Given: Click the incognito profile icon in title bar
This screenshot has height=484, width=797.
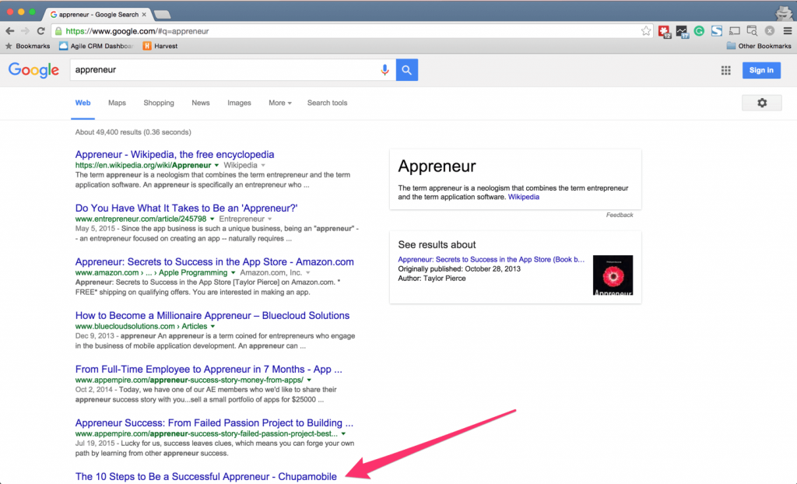Looking at the screenshot, I should 783,13.
